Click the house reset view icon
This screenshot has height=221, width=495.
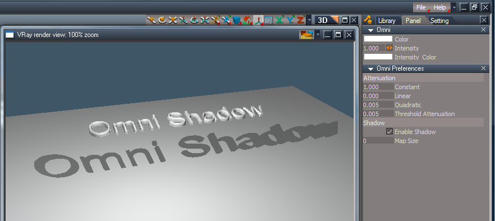[247, 20]
